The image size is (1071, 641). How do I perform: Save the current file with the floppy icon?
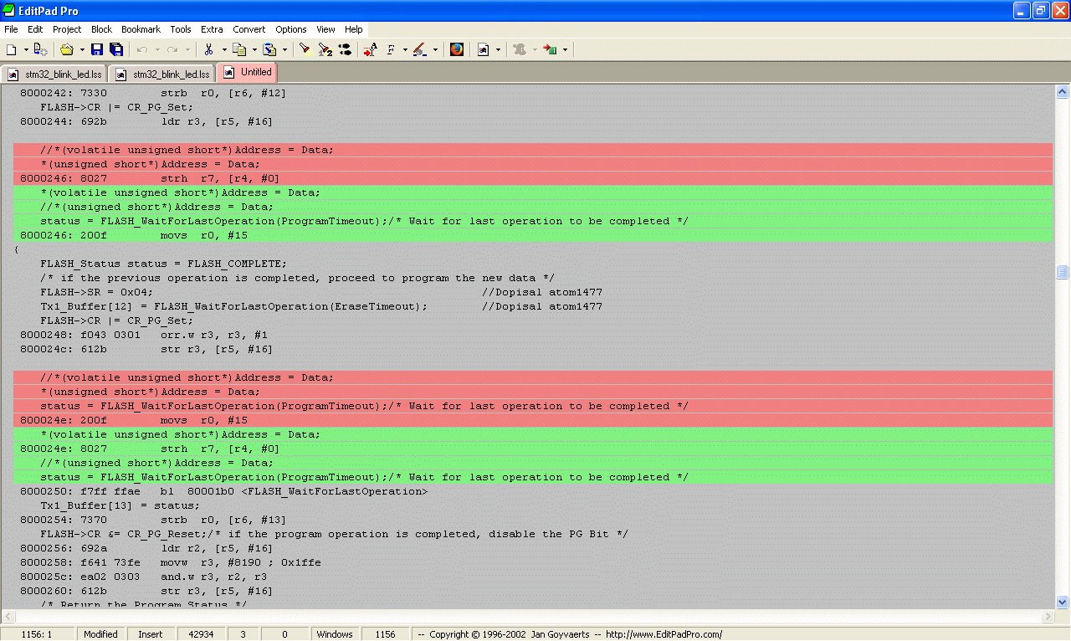tap(97, 50)
